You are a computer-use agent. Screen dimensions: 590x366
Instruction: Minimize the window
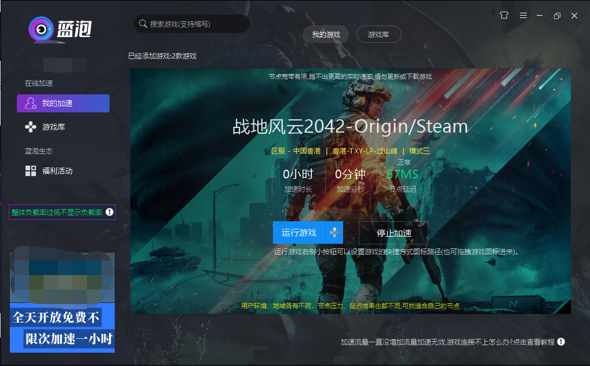[x=540, y=16]
